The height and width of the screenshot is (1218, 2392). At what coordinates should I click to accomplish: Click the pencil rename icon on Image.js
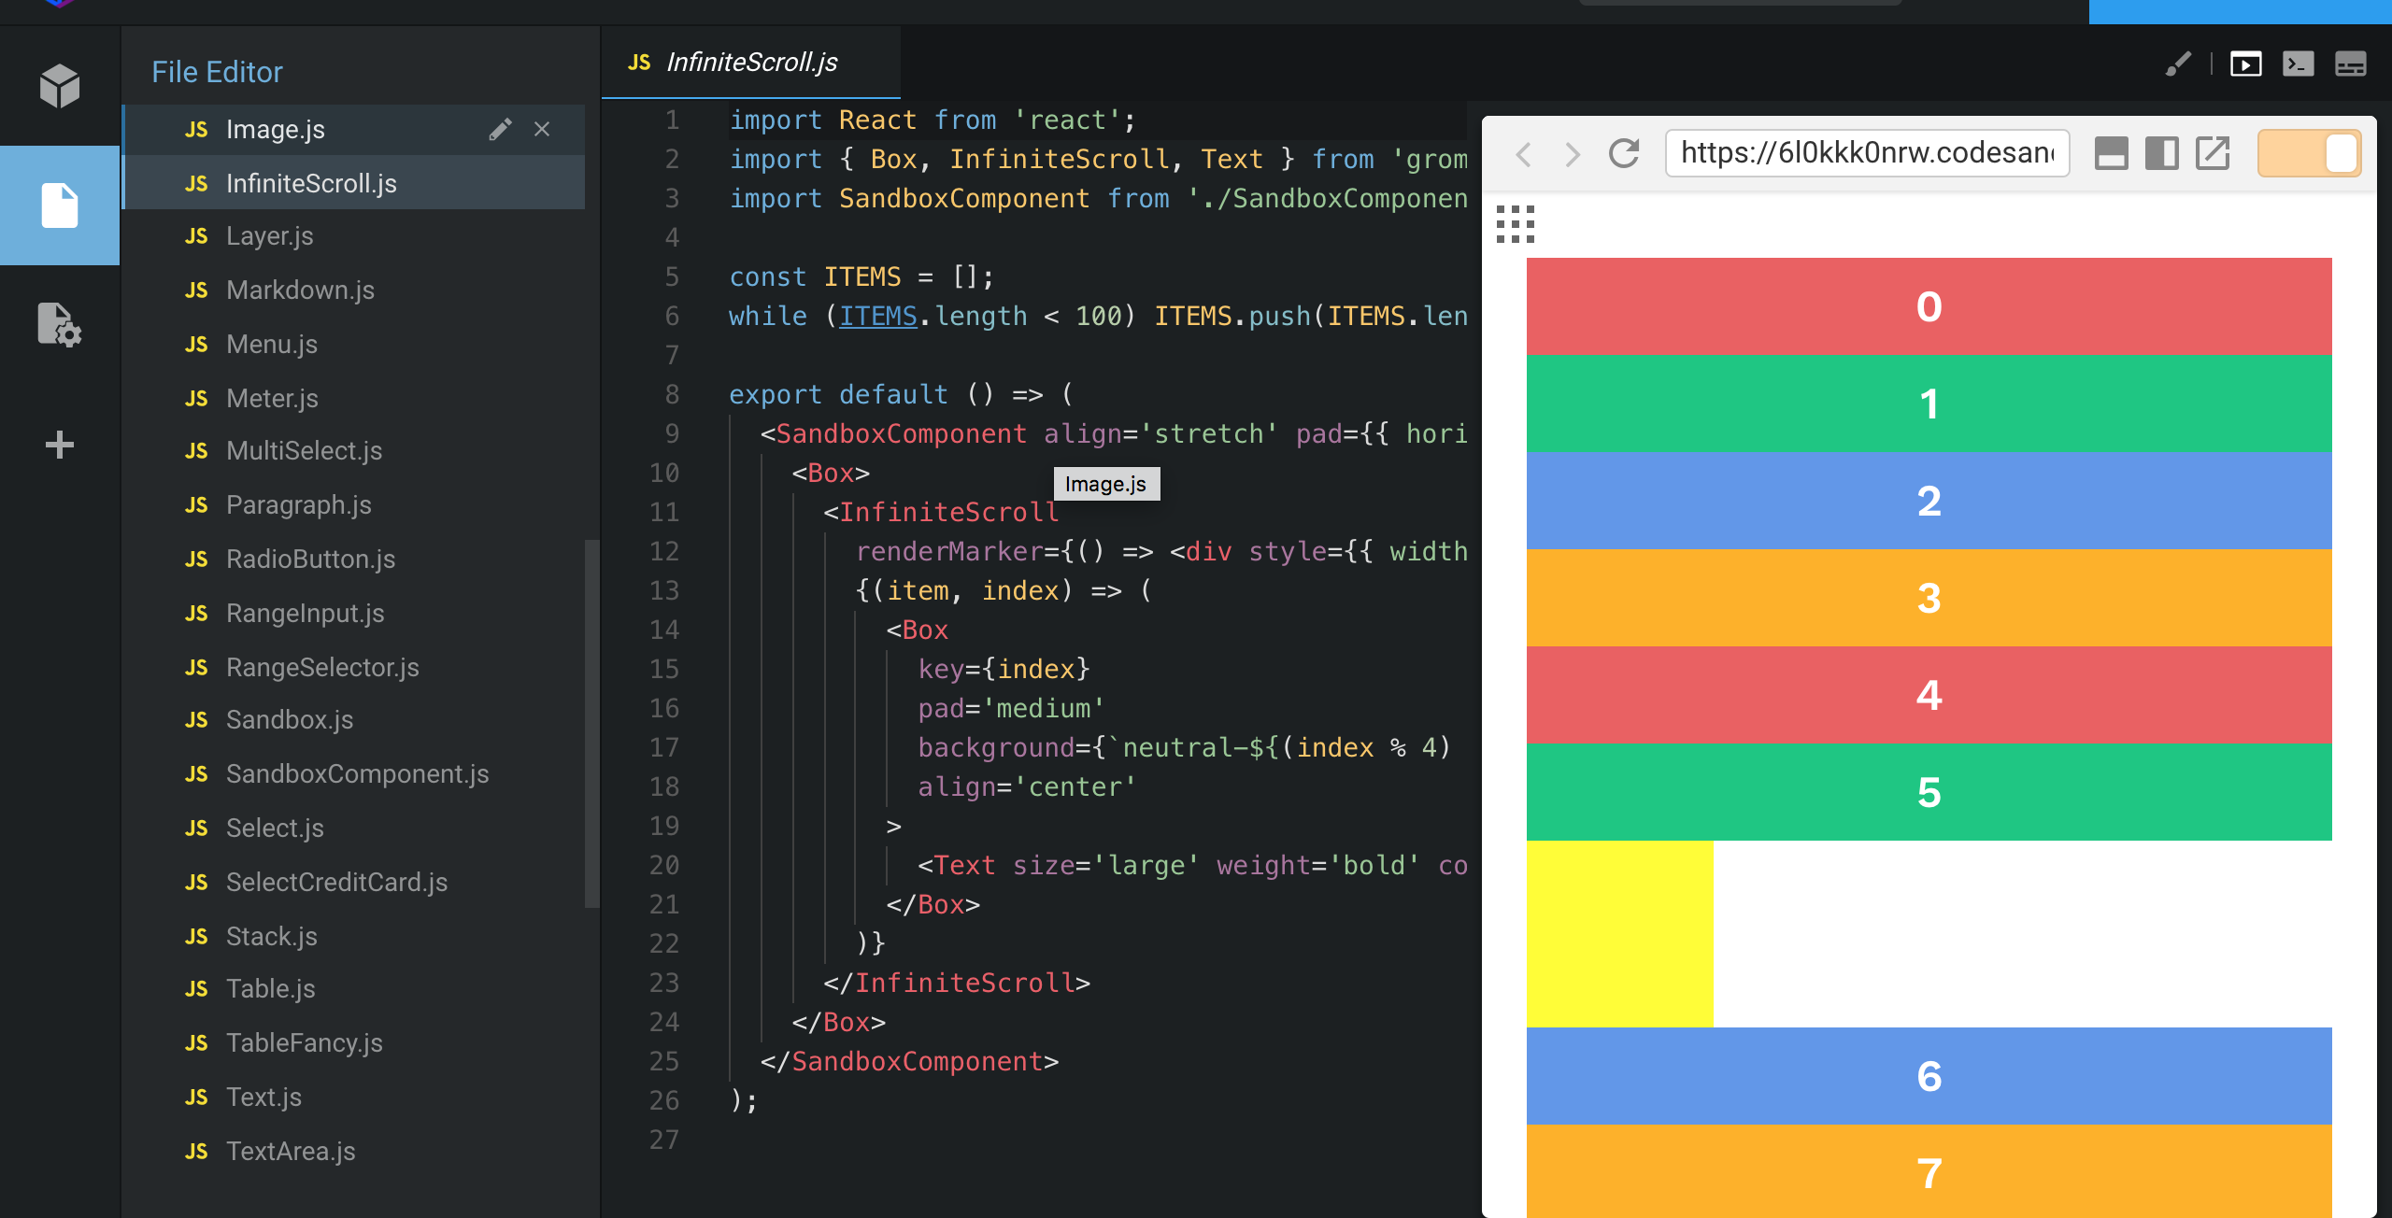[x=500, y=129]
